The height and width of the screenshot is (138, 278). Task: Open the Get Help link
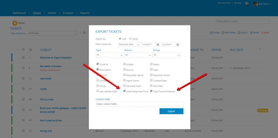[238, 3]
